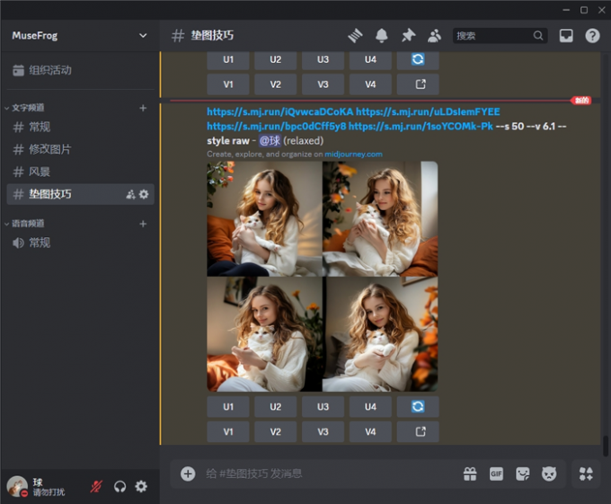Switch to the 修改图片 channel
The width and height of the screenshot is (611, 504).
pyautogui.click(x=80, y=149)
